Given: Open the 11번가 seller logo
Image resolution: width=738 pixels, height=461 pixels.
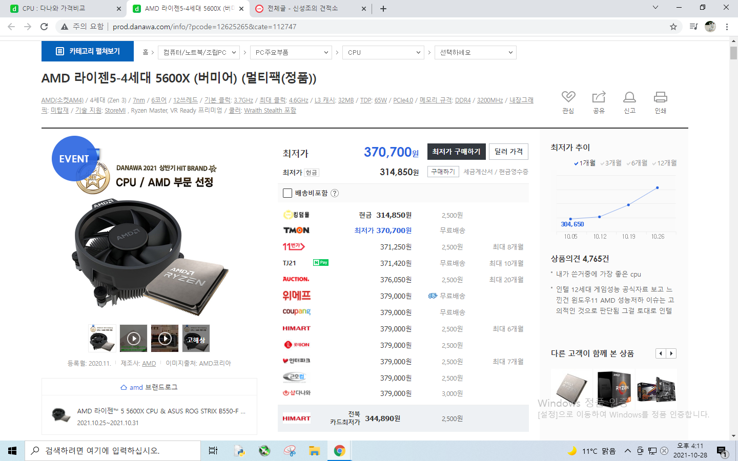Looking at the screenshot, I should click(x=294, y=247).
